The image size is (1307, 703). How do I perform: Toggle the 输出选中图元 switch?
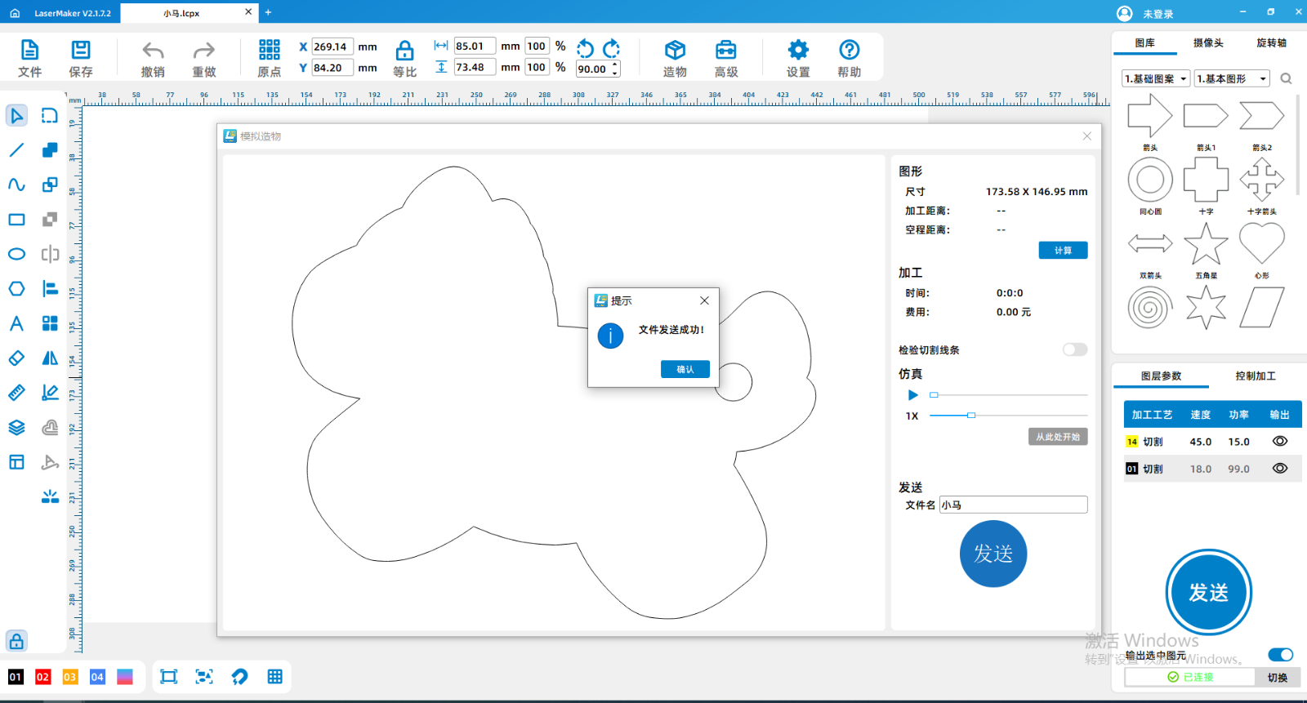point(1280,655)
